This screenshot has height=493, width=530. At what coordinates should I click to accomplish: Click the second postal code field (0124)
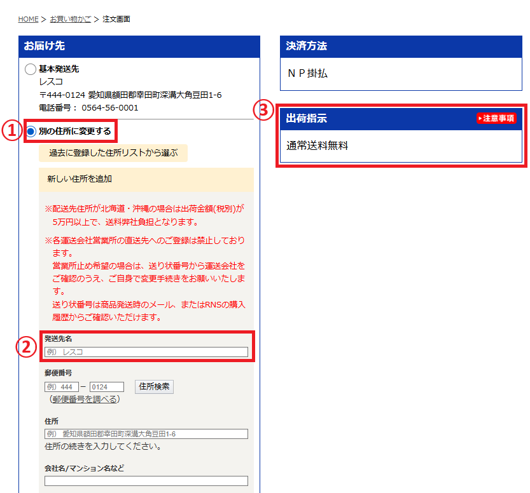pyautogui.click(x=106, y=387)
